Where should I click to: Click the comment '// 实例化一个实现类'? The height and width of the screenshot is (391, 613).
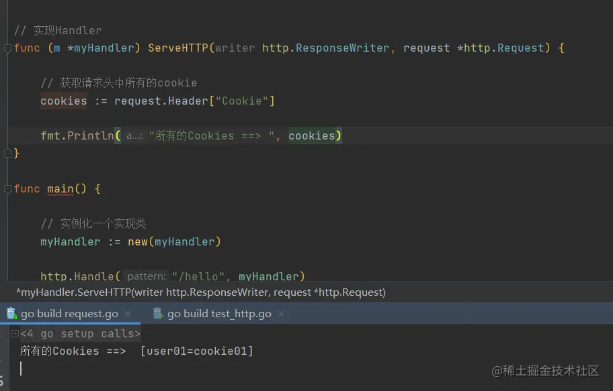click(x=93, y=223)
